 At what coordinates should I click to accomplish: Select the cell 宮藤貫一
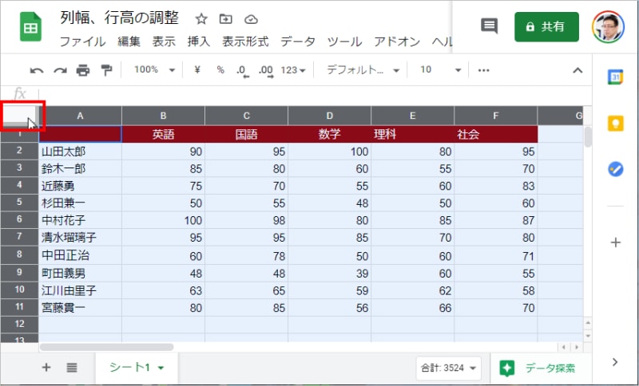81,308
